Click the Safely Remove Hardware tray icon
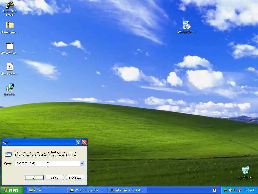 [235, 190]
